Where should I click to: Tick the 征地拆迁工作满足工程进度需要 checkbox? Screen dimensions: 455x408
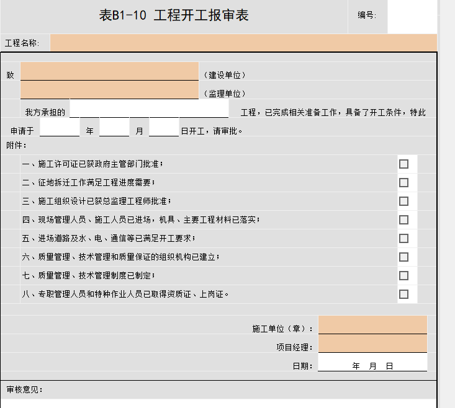coord(403,182)
